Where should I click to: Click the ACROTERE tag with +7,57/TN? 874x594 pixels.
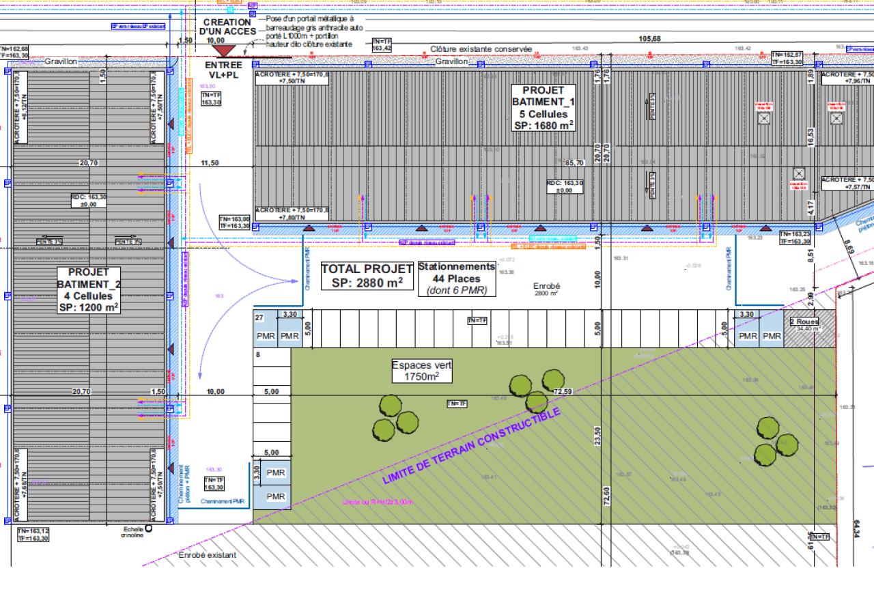coord(847,183)
